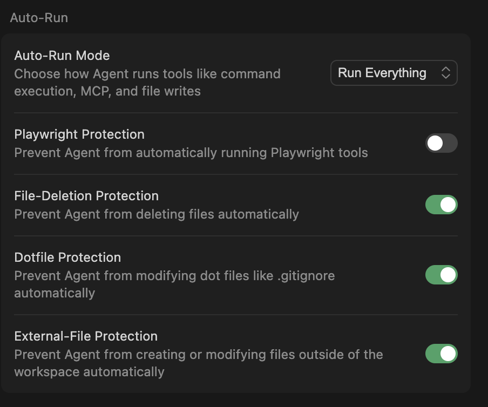The height and width of the screenshot is (407, 488).
Task: Disable the File-Deletion Protection toggle
Action: [441, 205]
